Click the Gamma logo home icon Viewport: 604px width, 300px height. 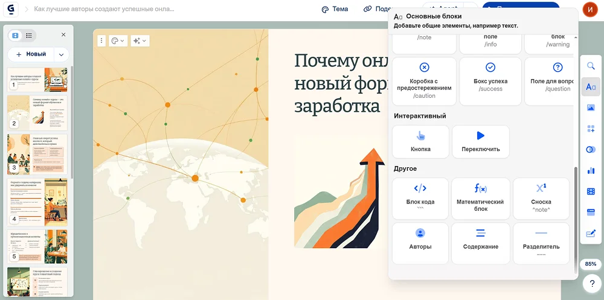(x=13, y=10)
